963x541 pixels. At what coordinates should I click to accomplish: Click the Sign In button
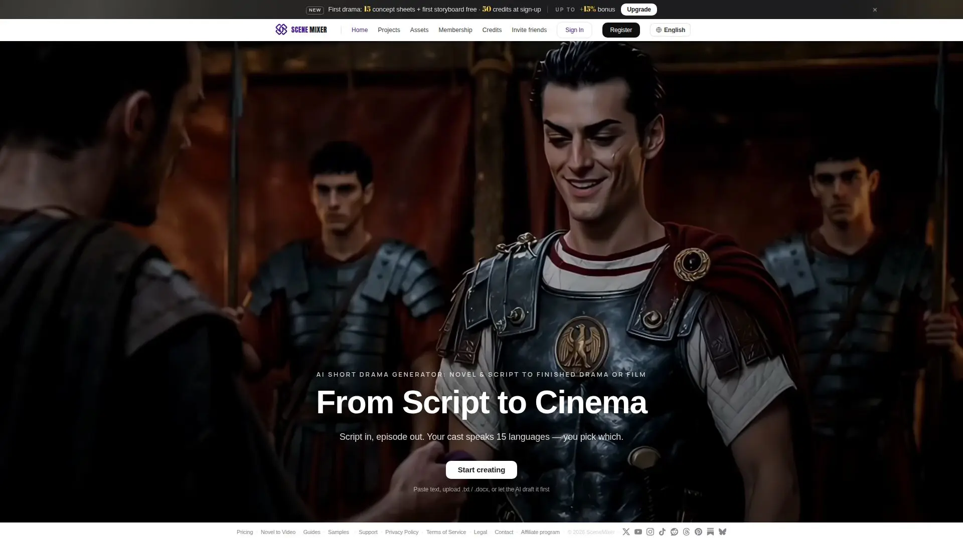click(x=574, y=30)
